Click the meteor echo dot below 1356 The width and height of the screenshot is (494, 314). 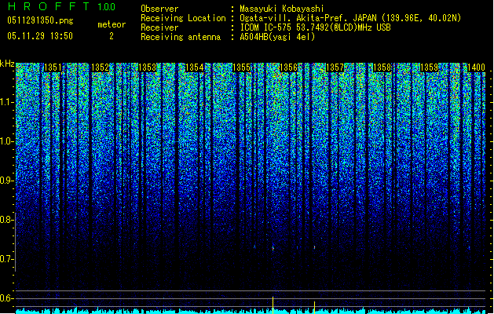coord(273,248)
